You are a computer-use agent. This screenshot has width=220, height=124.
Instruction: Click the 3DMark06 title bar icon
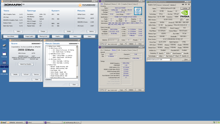point(2,1)
